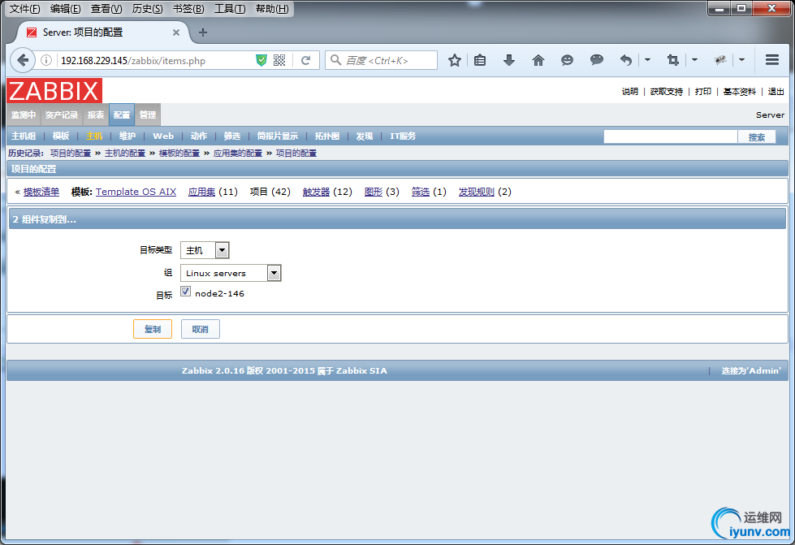Image resolution: width=795 pixels, height=545 pixels.
Task: Expand dropdown arrow next to crop icon
Action: coord(694,60)
